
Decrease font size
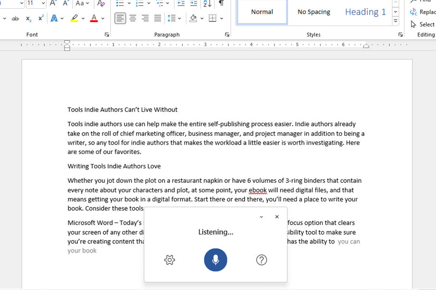coord(66,3)
